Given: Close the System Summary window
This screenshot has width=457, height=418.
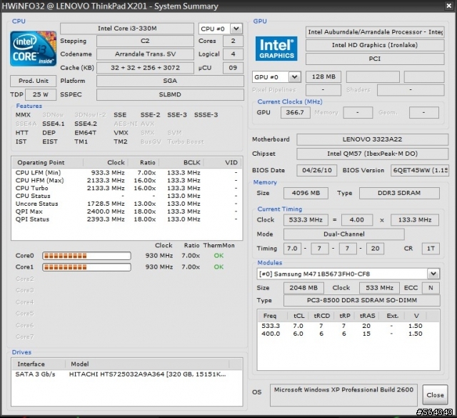Looking at the screenshot, I should click(449, 6).
